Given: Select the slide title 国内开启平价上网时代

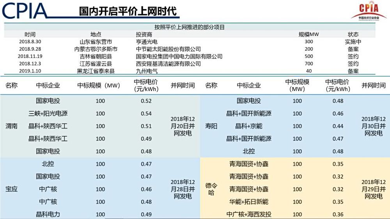Looking at the screenshot, I should point(128,11).
